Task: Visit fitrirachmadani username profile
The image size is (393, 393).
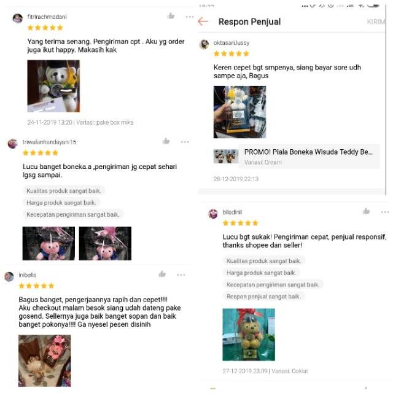Action: coord(47,17)
